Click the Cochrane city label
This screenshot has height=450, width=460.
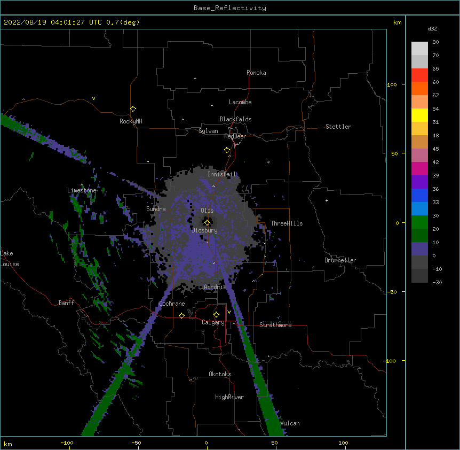[x=172, y=304]
